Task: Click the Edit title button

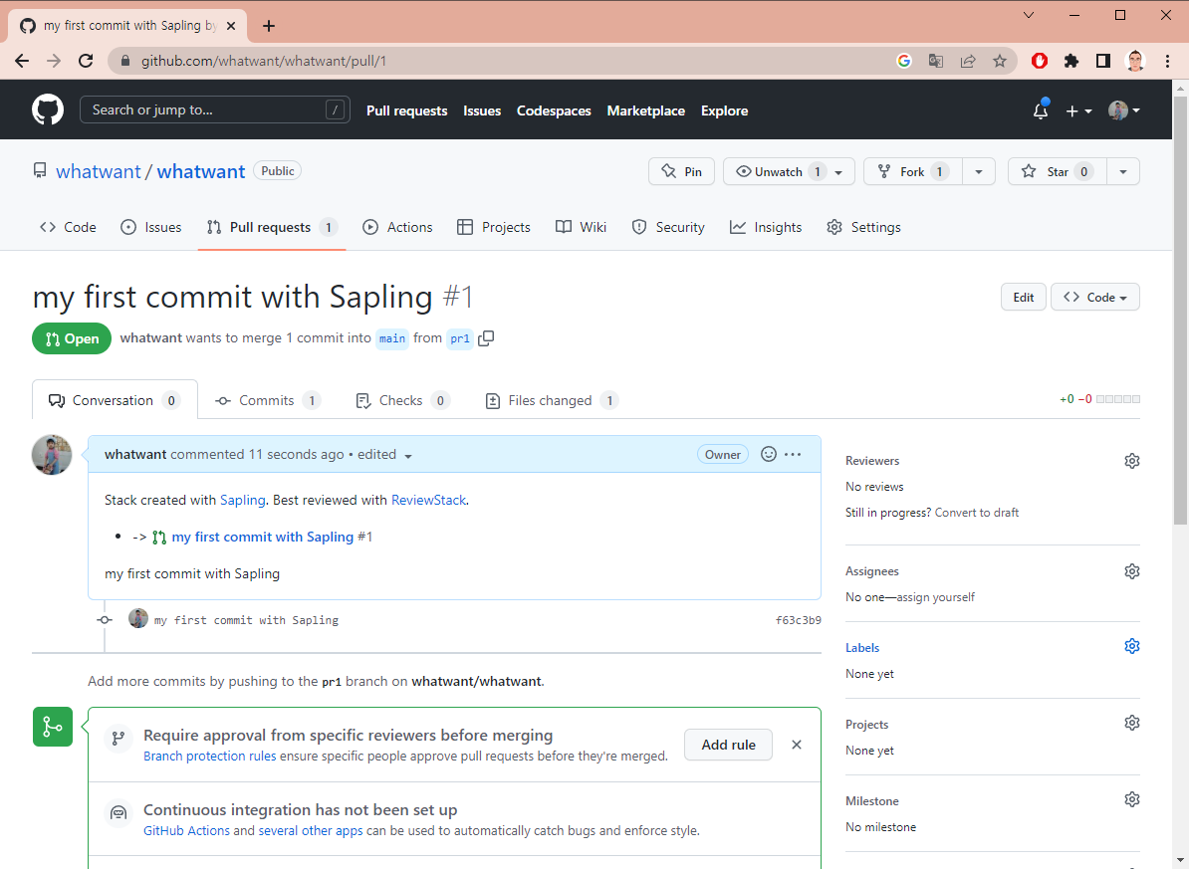Action: [1023, 298]
